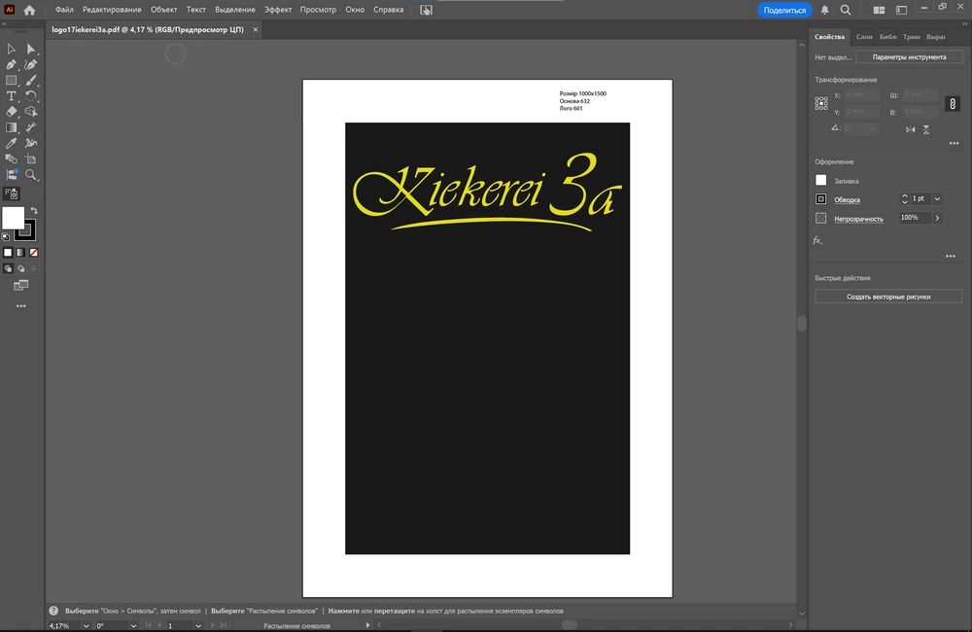The width and height of the screenshot is (972, 632).
Task: Switch to the Слои panel tab
Action: 864,37
